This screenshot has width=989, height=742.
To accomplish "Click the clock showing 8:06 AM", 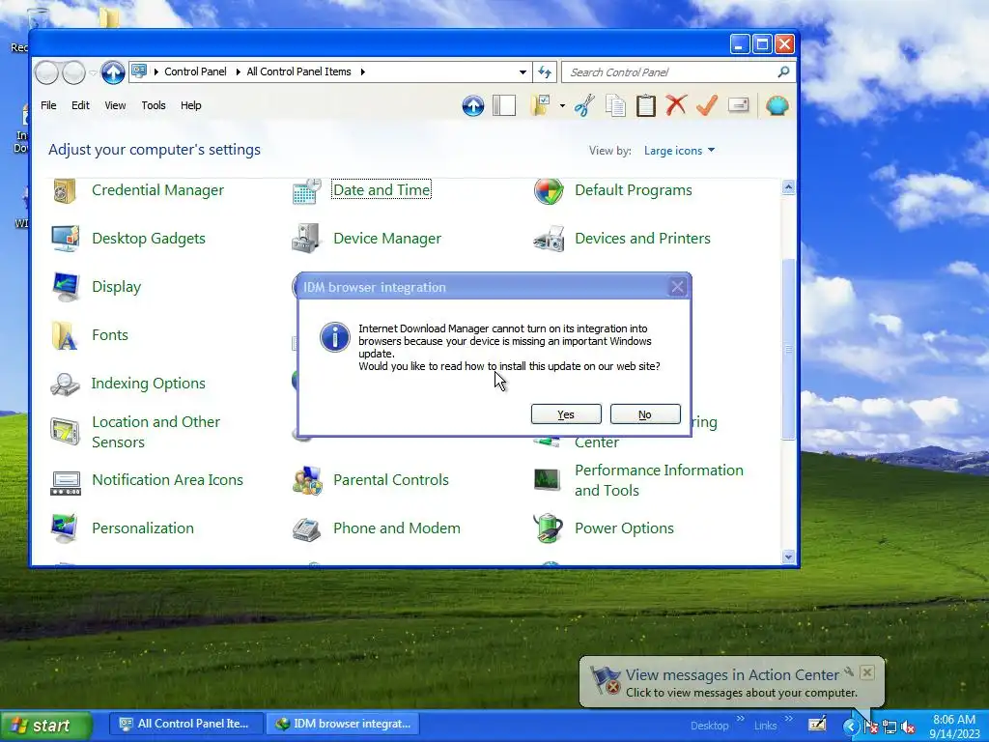I will pos(953,719).
